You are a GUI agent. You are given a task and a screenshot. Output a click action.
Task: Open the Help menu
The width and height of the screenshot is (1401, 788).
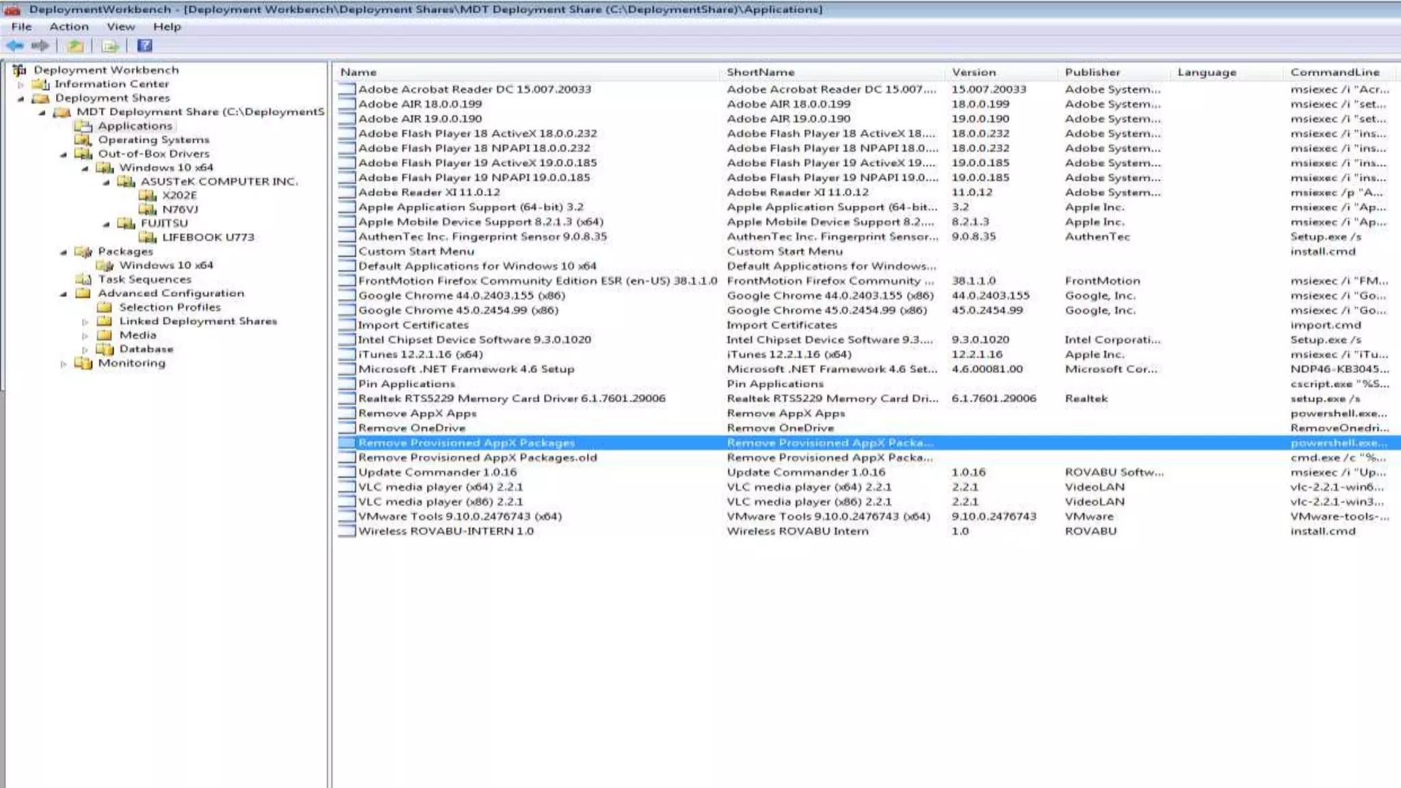[167, 27]
